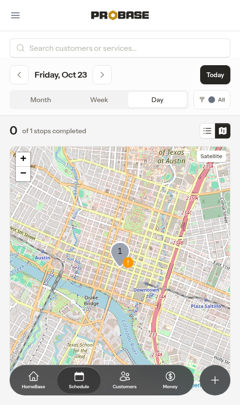Image resolution: width=240 pixels, height=405 pixels.
Task: Open the hamburger menu
Action: [x=15, y=15]
